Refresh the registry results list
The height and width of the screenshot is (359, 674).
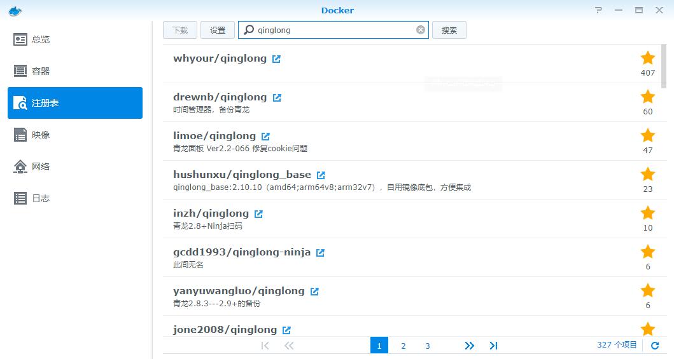[655, 346]
